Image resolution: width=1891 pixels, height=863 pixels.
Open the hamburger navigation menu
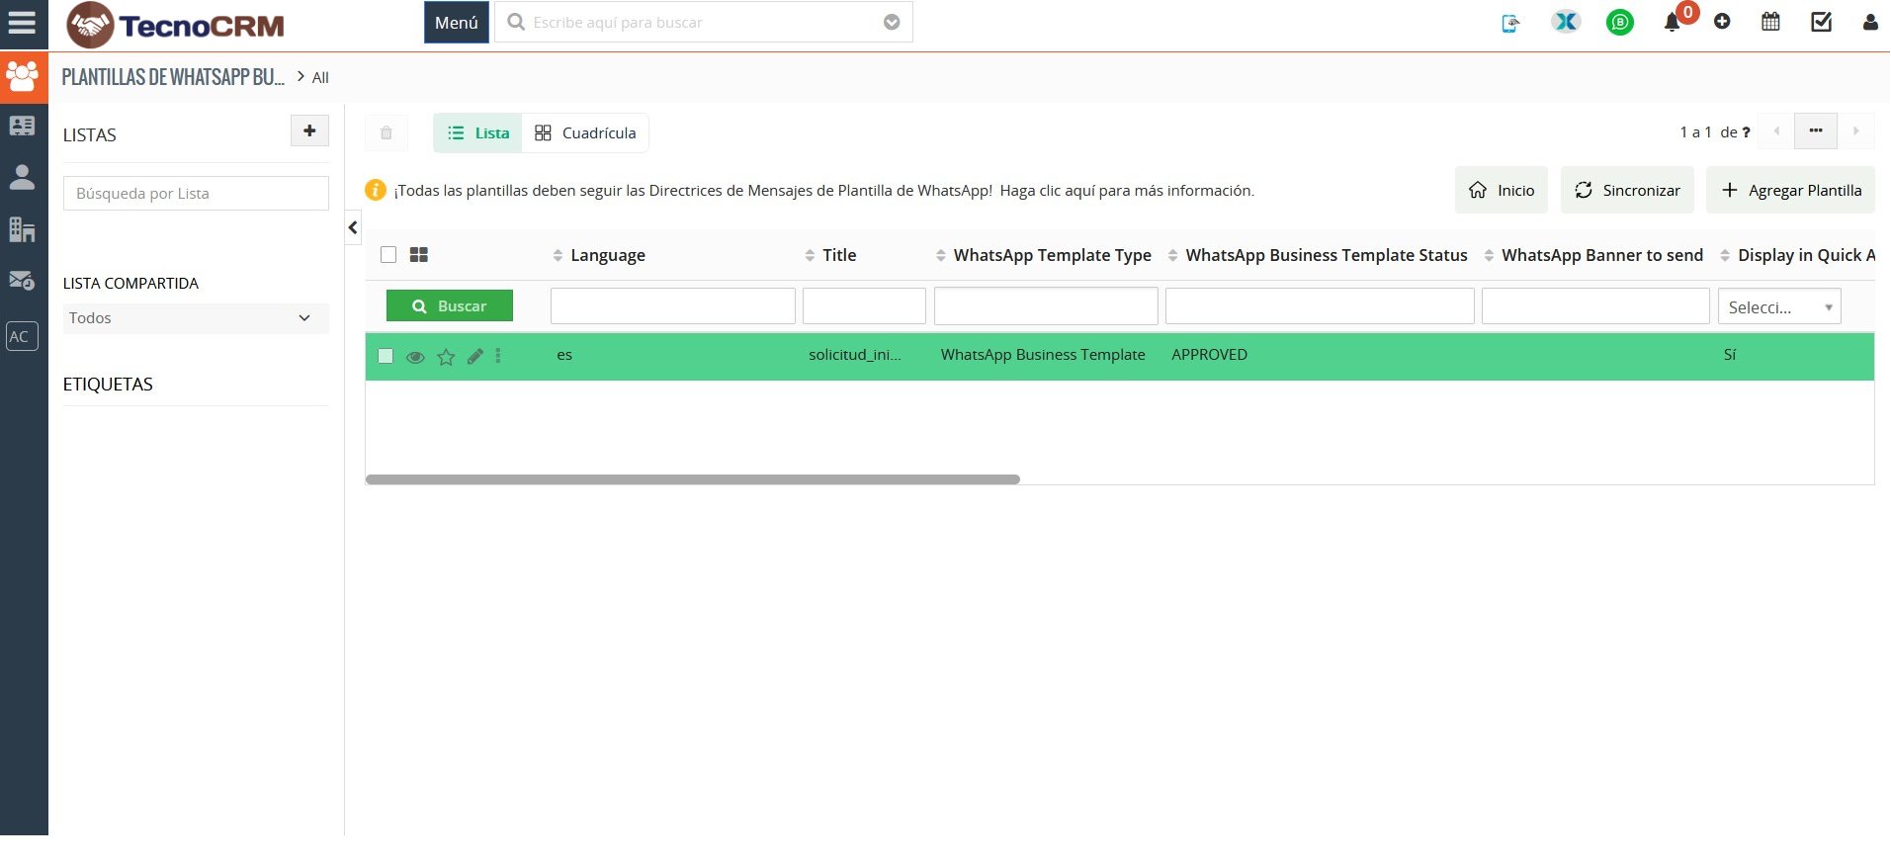click(22, 23)
